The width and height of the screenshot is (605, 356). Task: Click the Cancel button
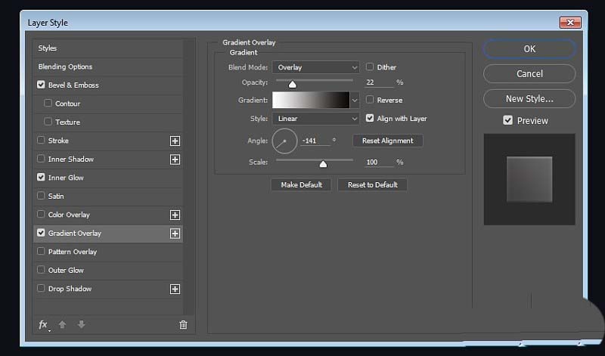point(529,73)
